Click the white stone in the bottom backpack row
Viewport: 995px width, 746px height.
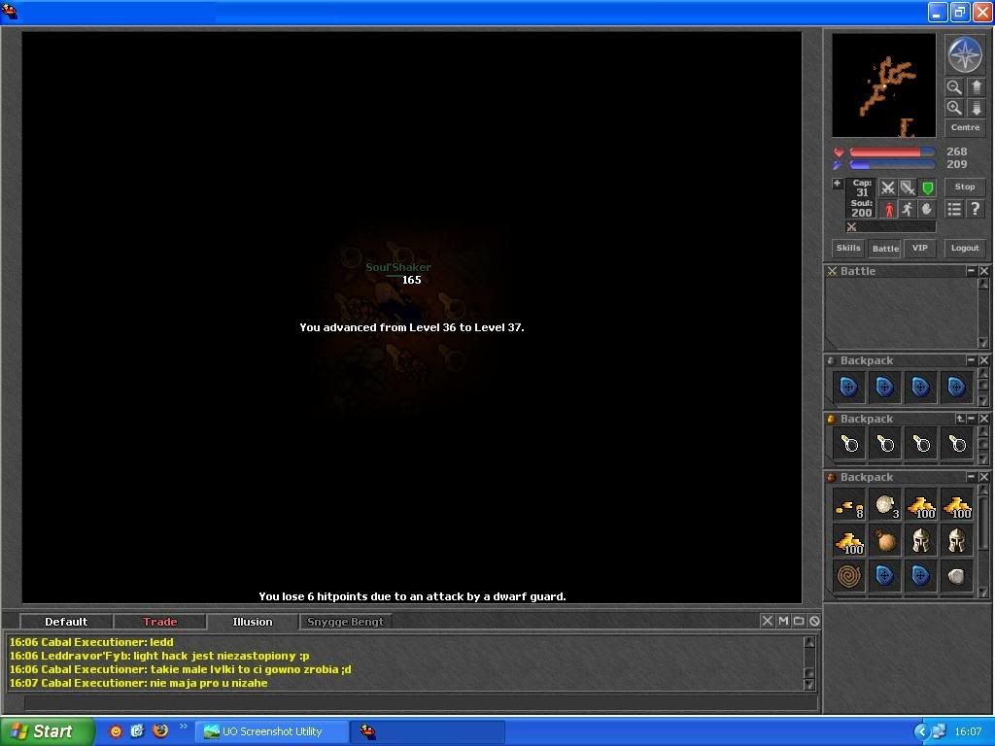[x=957, y=577]
